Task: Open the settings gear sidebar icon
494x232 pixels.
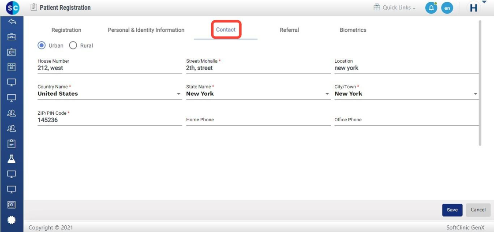Action: 11,220
